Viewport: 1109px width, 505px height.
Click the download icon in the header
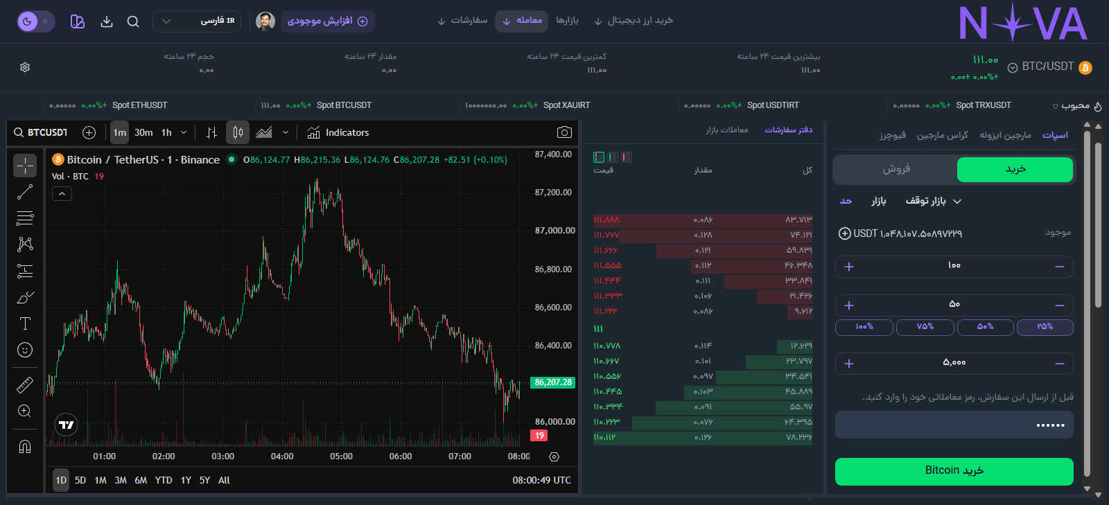107,21
